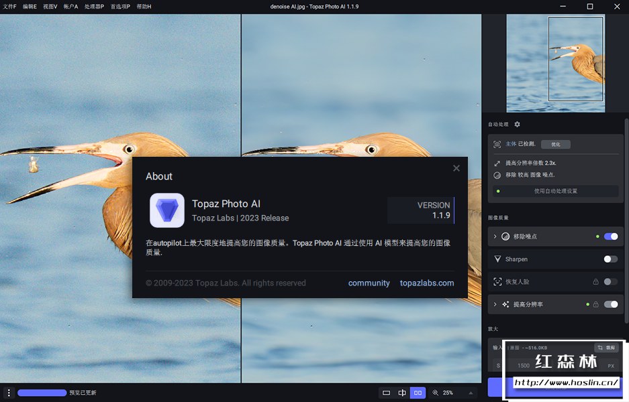Click the noise icon beside 移除 较高 图像 噪点
This screenshot has height=402, width=629.
[497, 175]
